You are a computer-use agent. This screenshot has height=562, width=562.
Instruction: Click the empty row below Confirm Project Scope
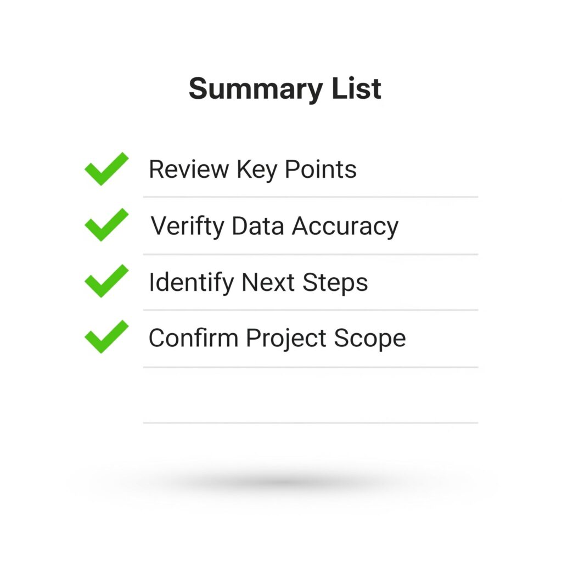[311, 395]
